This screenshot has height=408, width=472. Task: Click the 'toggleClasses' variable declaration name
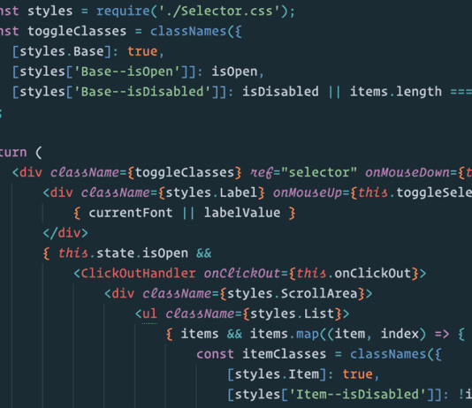coord(77,31)
